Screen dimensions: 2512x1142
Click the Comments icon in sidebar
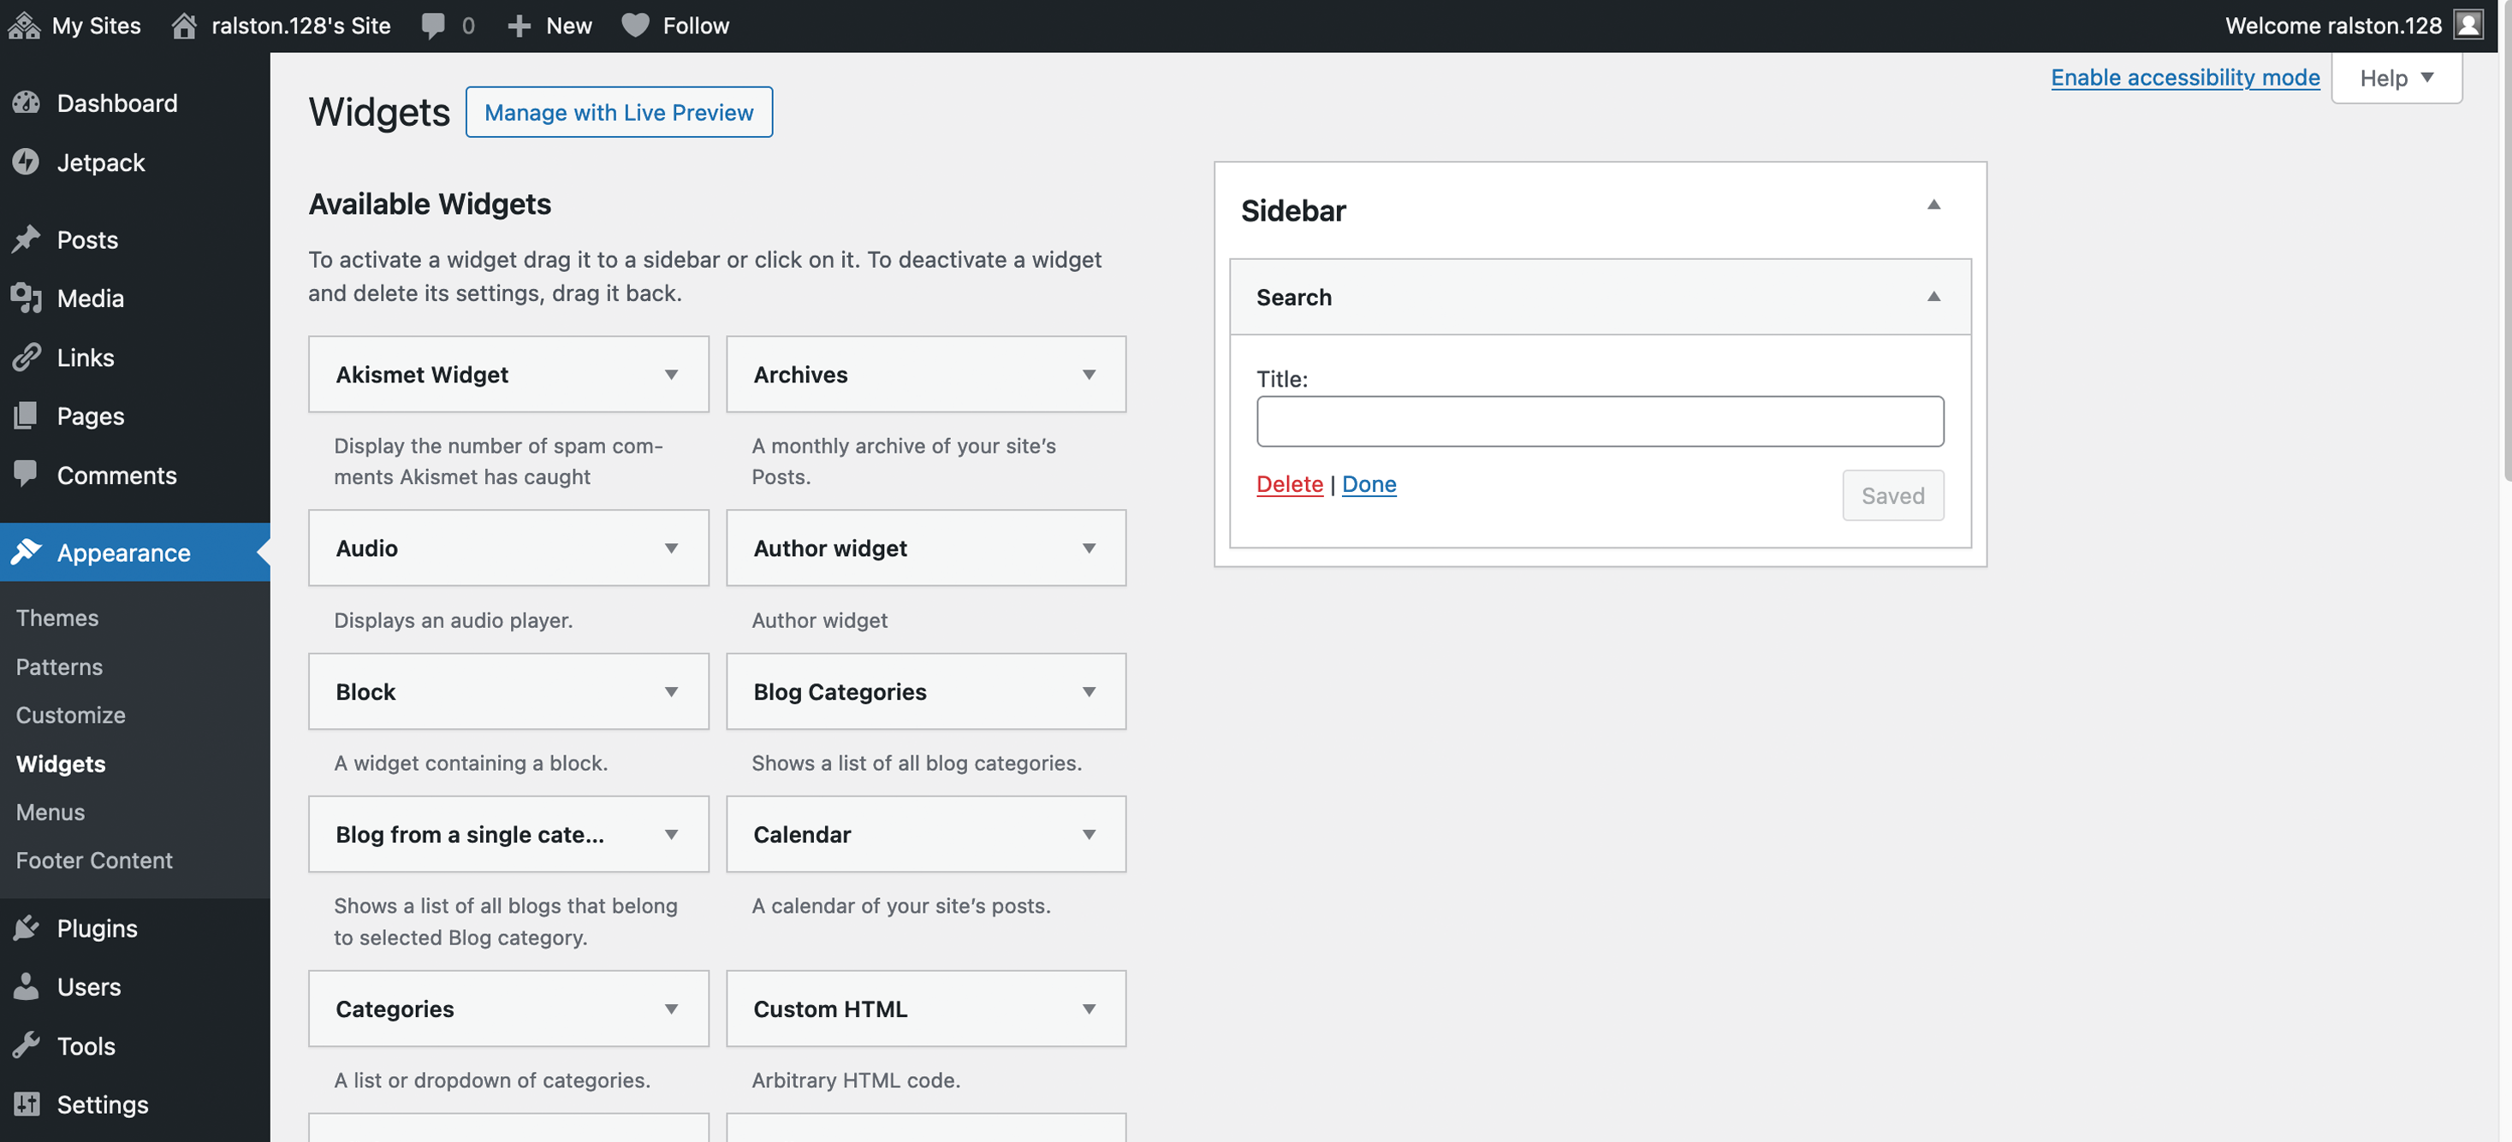pyautogui.click(x=26, y=472)
